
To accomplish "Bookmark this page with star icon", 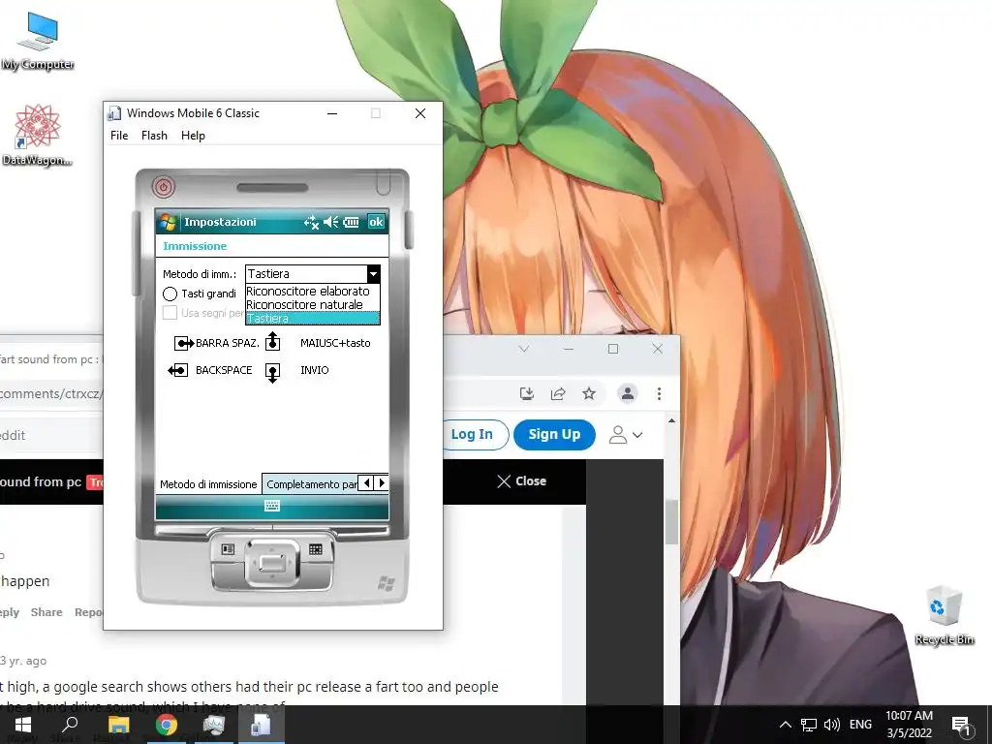I will coord(589,393).
